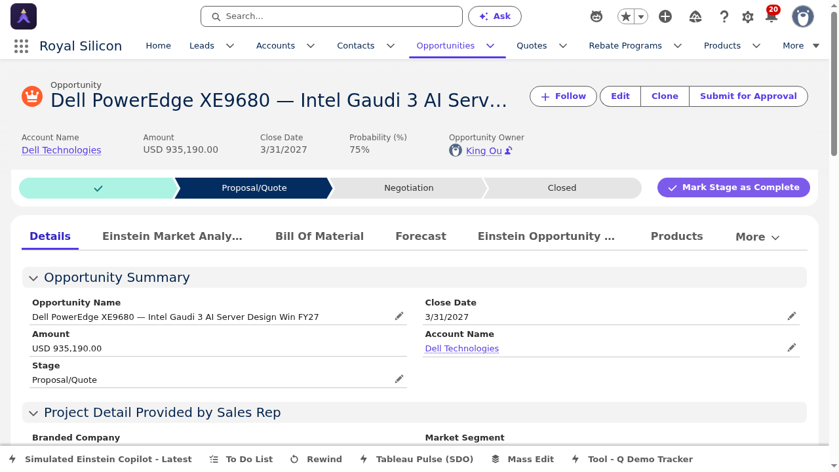
Task: Open the Einstein Opportunity ... tab
Action: (546, 237)
